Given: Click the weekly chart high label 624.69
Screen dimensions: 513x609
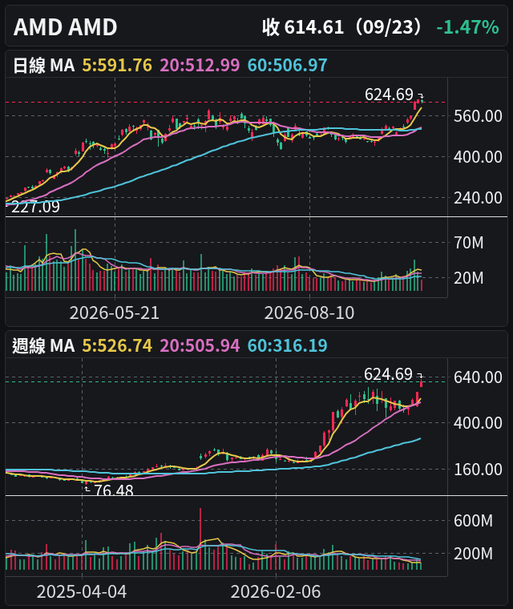Looking at the screenshot, I should 388,374.
